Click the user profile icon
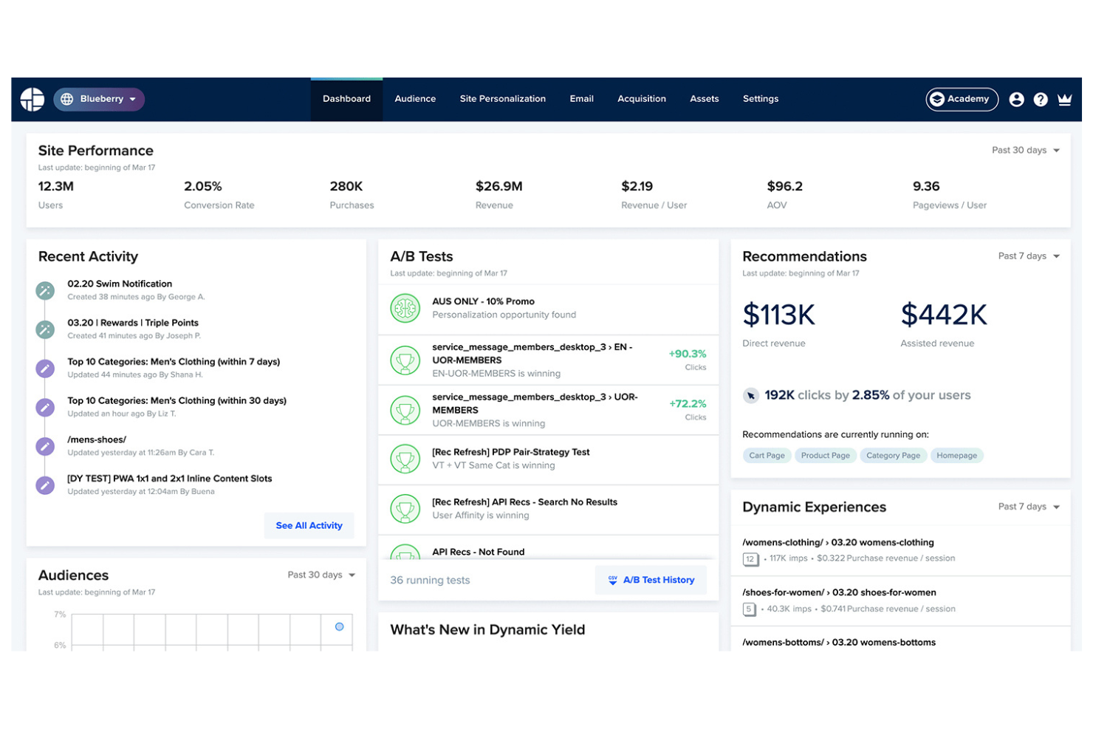 point(1017,99)
